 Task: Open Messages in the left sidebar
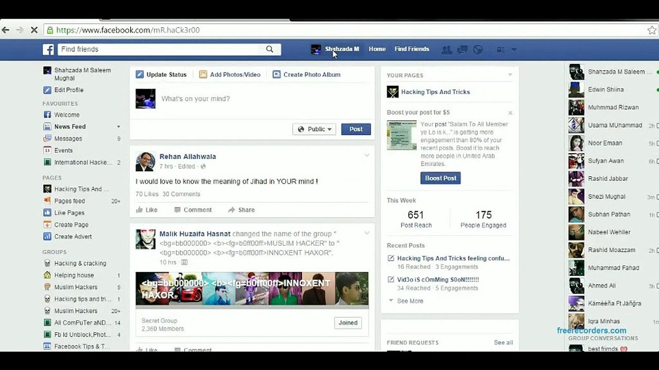point(68,139)
